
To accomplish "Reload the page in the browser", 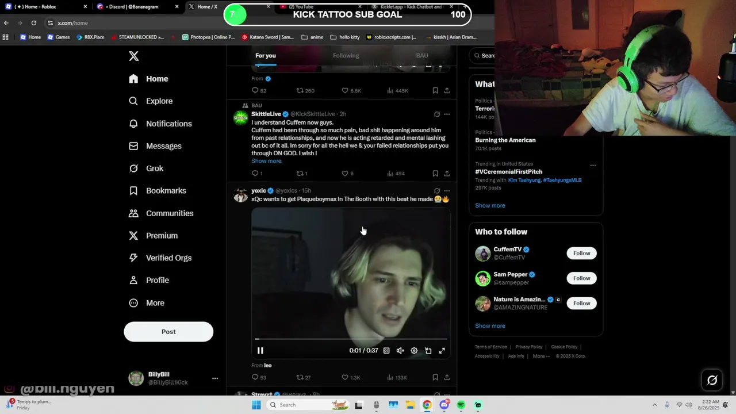I will (34, 23).
